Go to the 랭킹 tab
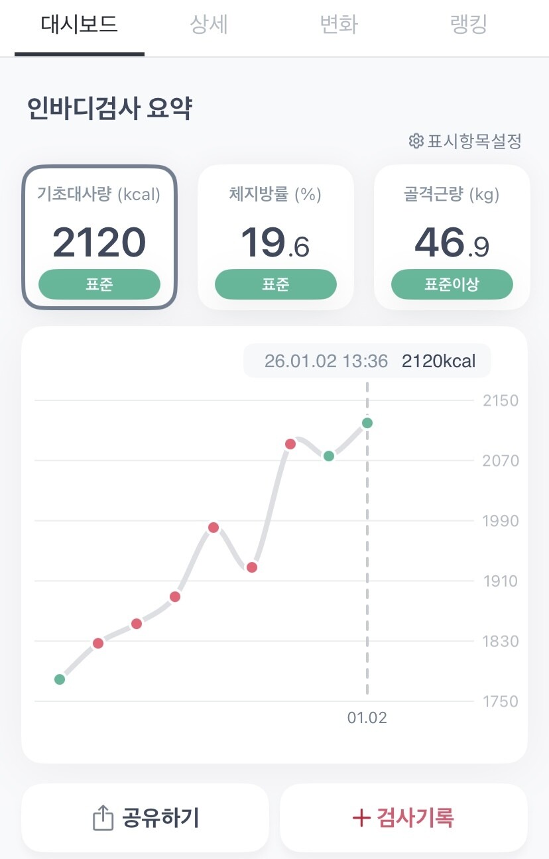This screenshot has width=549, height=859. click(468, 25)
